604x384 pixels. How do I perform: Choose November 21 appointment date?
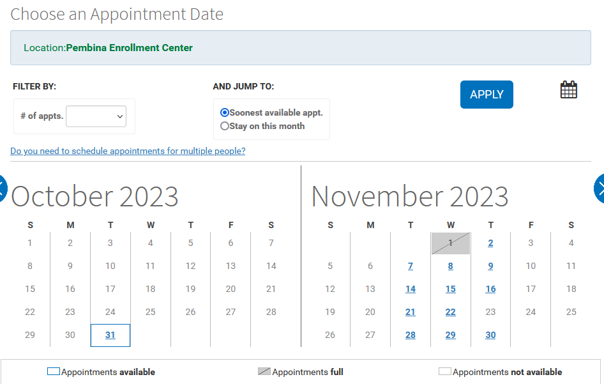coord(411,312)
